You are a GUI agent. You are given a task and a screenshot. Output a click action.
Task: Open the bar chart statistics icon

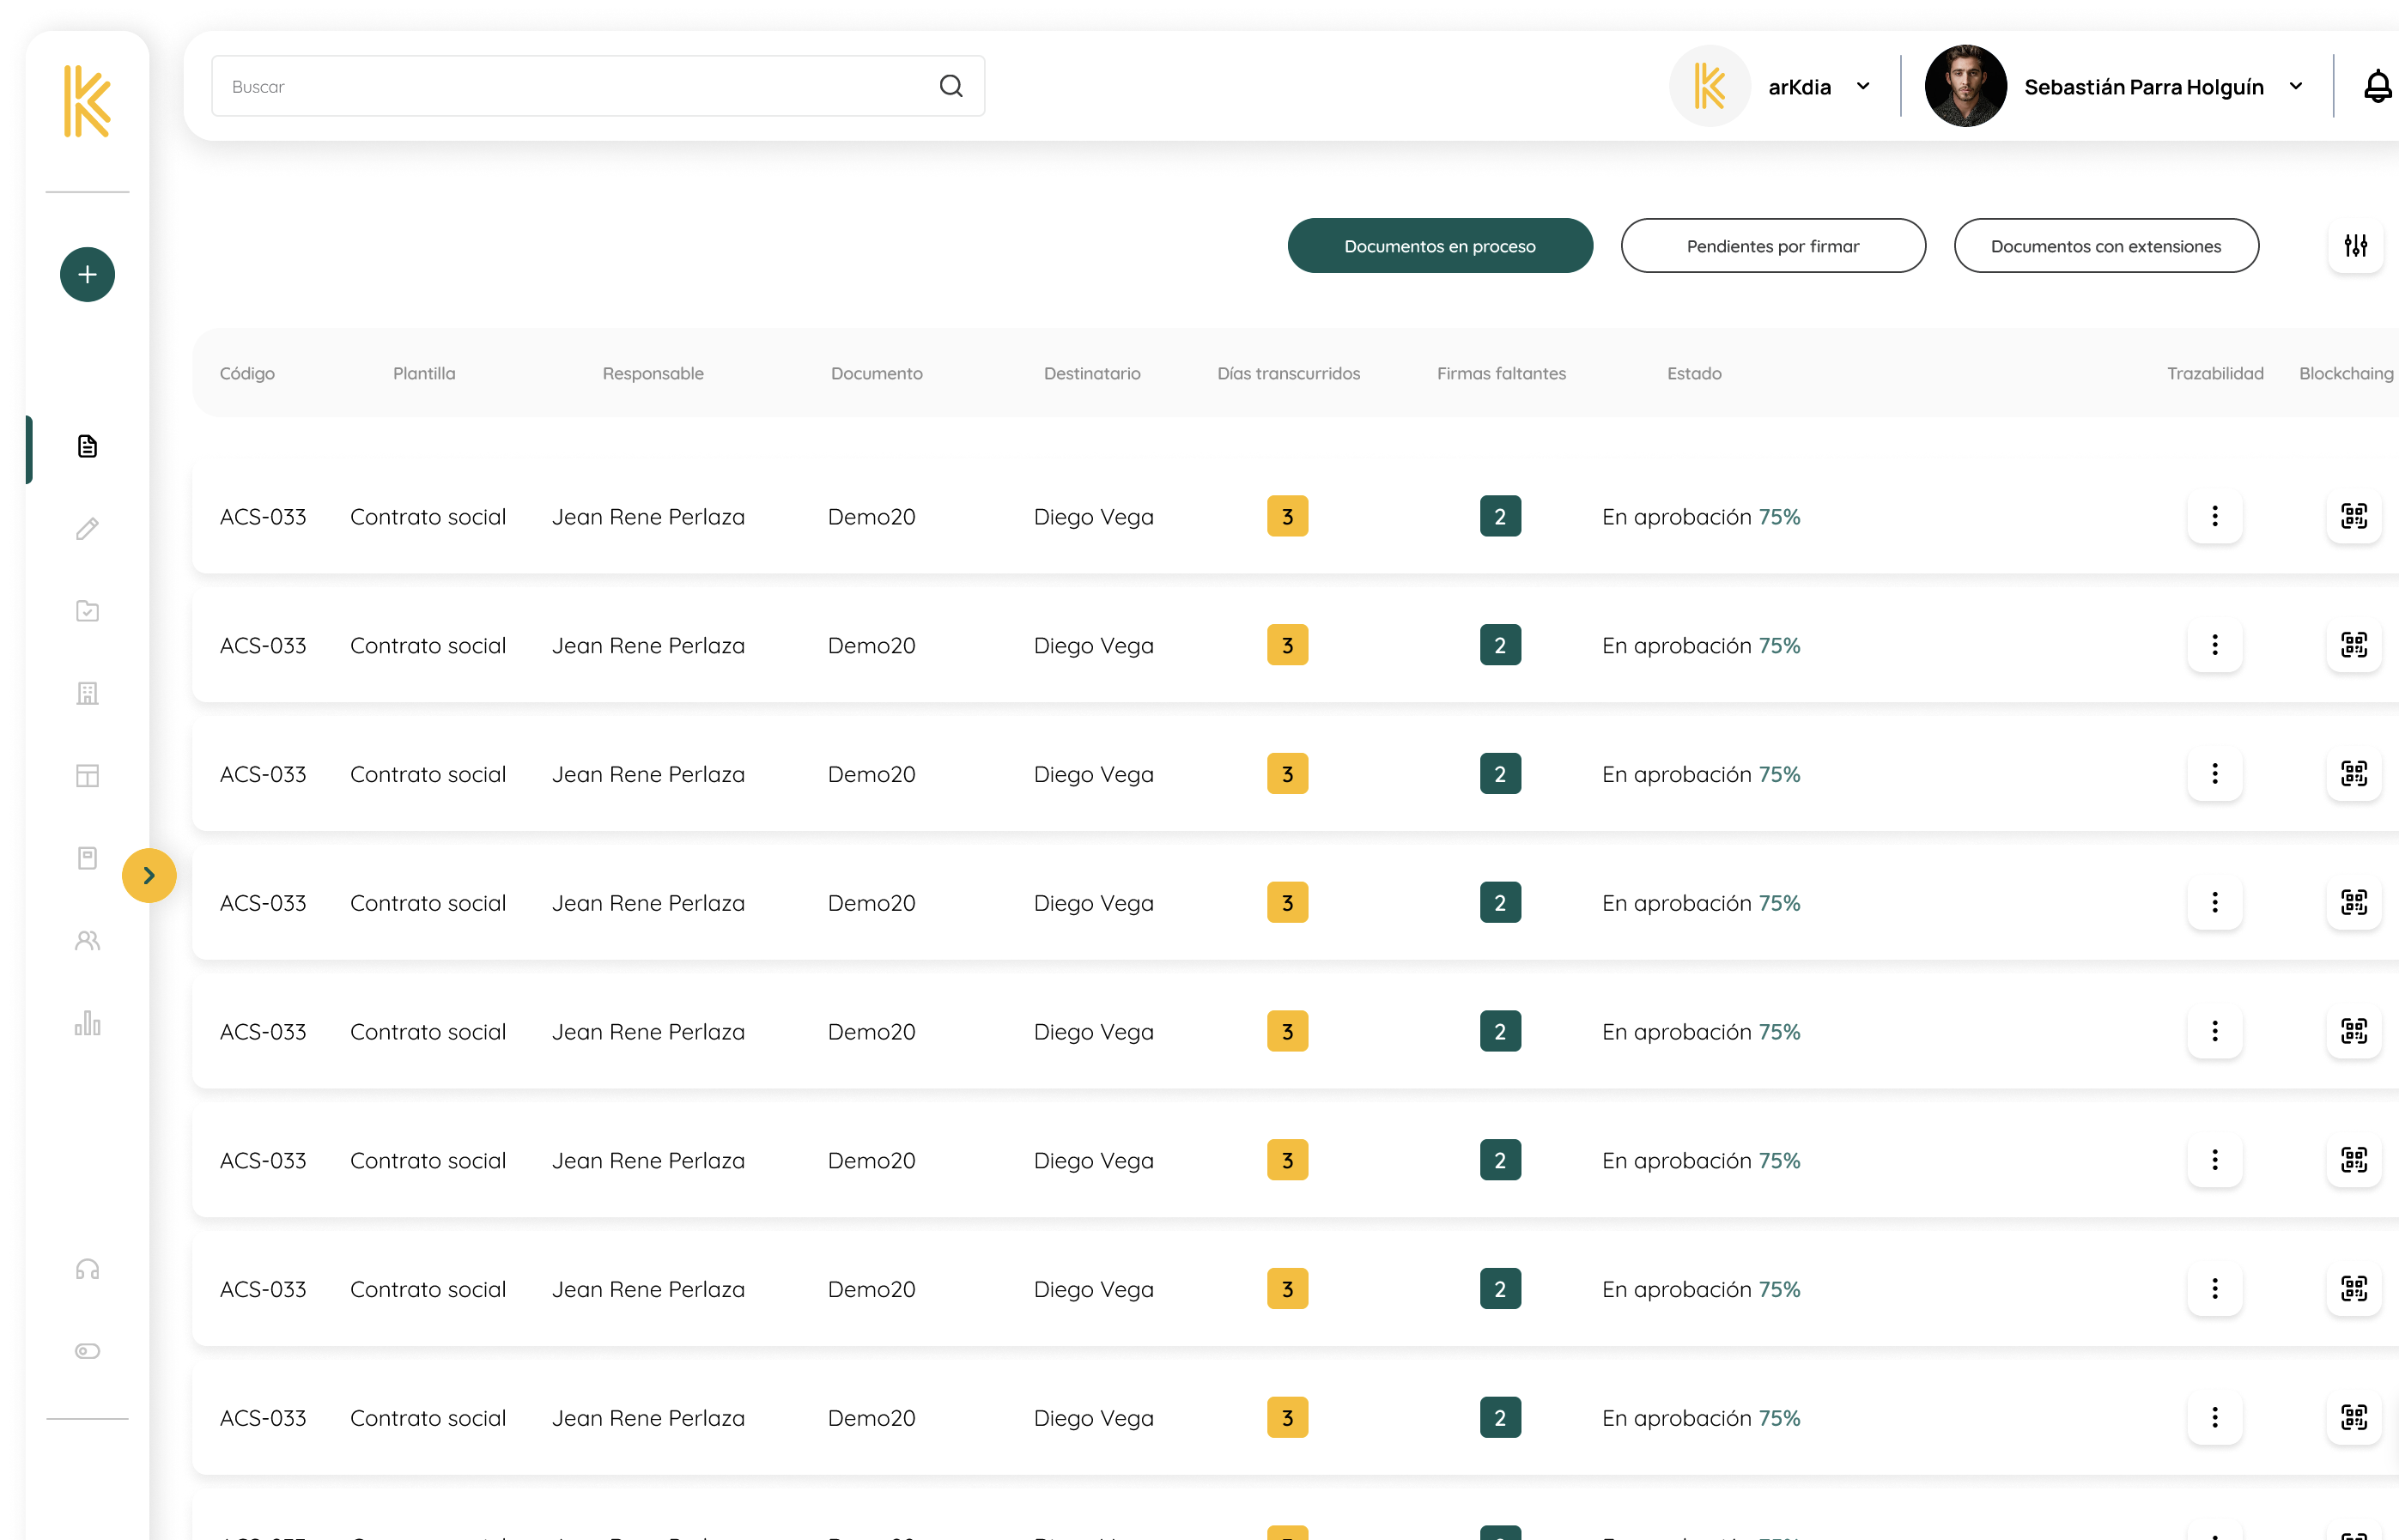click(x=87, y=1022)
